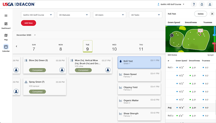The width and height of the screenshot is (216, 123).
Task: Click Smoothness column header in readings table
Action: 194,61
